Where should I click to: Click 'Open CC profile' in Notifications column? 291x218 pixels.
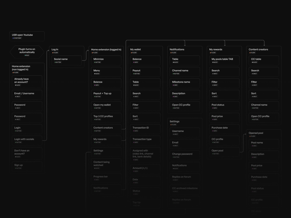click(185, 106)
